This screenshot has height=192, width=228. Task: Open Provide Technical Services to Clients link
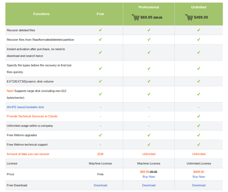click(x=32, y=116)
